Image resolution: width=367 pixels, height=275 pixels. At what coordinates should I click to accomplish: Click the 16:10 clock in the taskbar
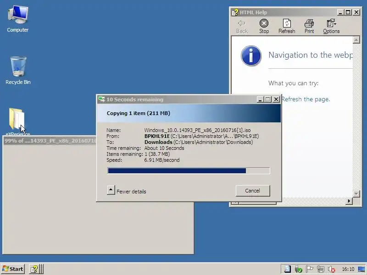pos(348,269)
